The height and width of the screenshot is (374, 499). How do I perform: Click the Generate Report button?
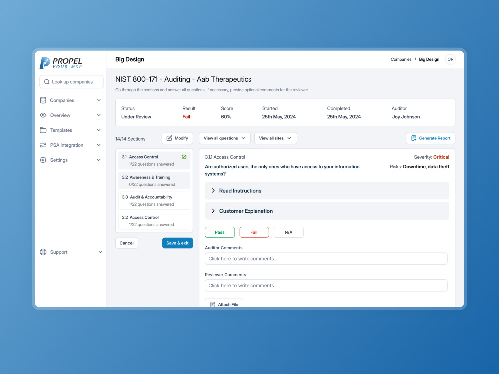pyautogui.click(x=430, y=138)
